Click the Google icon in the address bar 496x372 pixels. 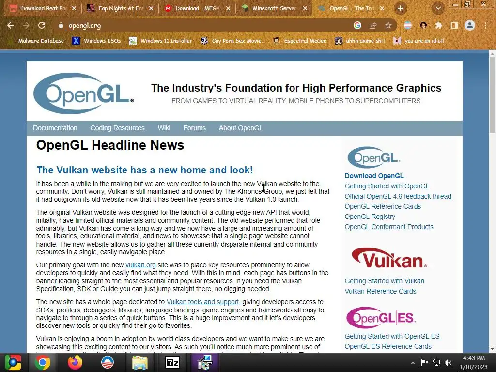pyautogui.click(x=357, y=25)
